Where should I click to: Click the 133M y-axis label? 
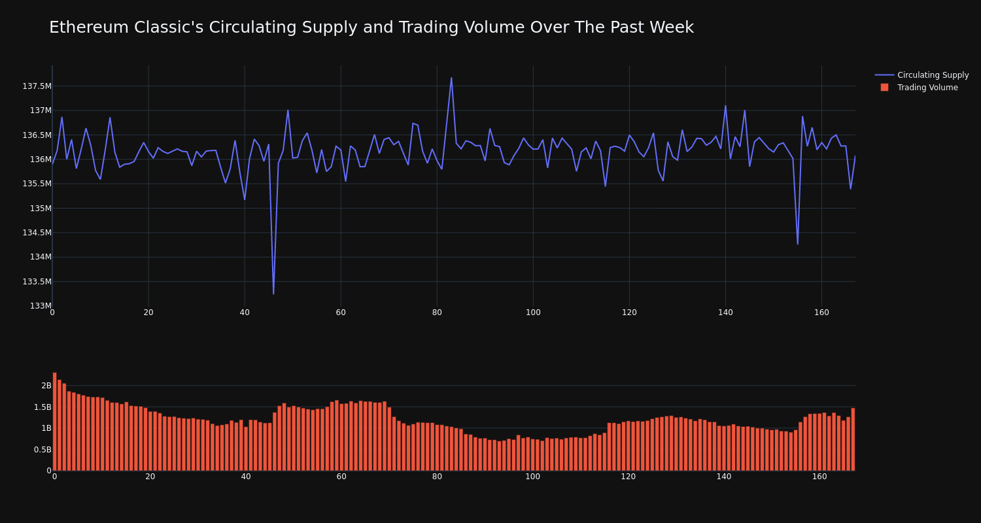[41, 306]
